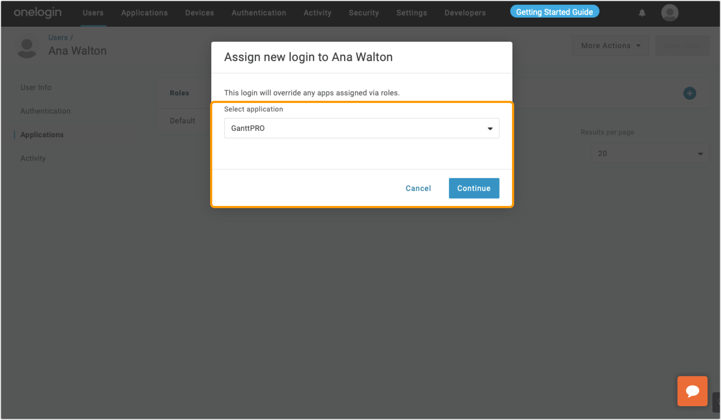The height and width of the screenshot is (420, 721).
Task: Open the Users menu in the top navigation
Action: click(93, 13)
